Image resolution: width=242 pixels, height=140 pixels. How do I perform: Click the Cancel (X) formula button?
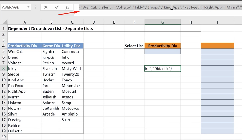[x=46, y=7]
